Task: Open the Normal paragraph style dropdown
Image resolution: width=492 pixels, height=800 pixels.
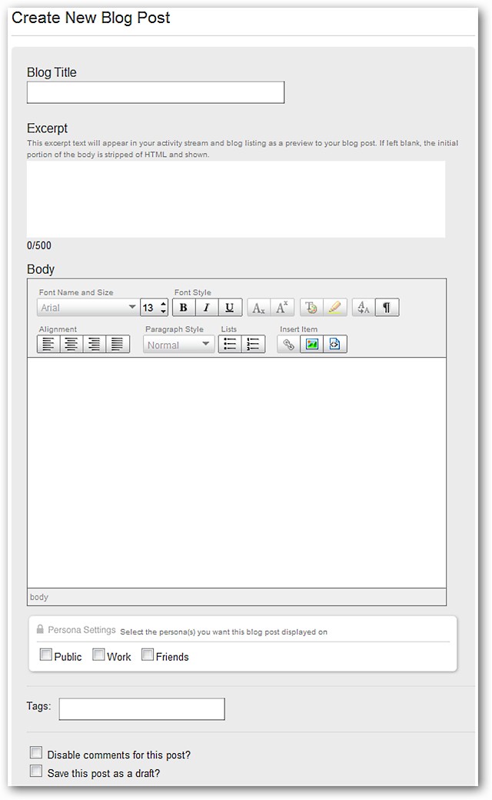Action: tap(178, 345)
